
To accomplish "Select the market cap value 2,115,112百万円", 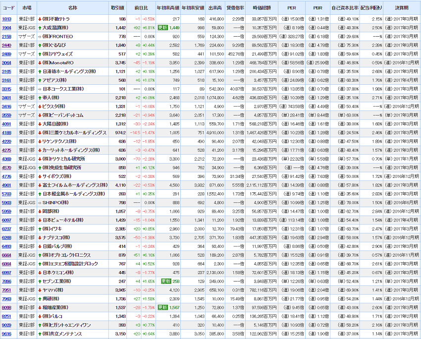I will [x=262, y=185].
